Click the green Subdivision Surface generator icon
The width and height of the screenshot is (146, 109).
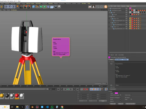(41, 7)
